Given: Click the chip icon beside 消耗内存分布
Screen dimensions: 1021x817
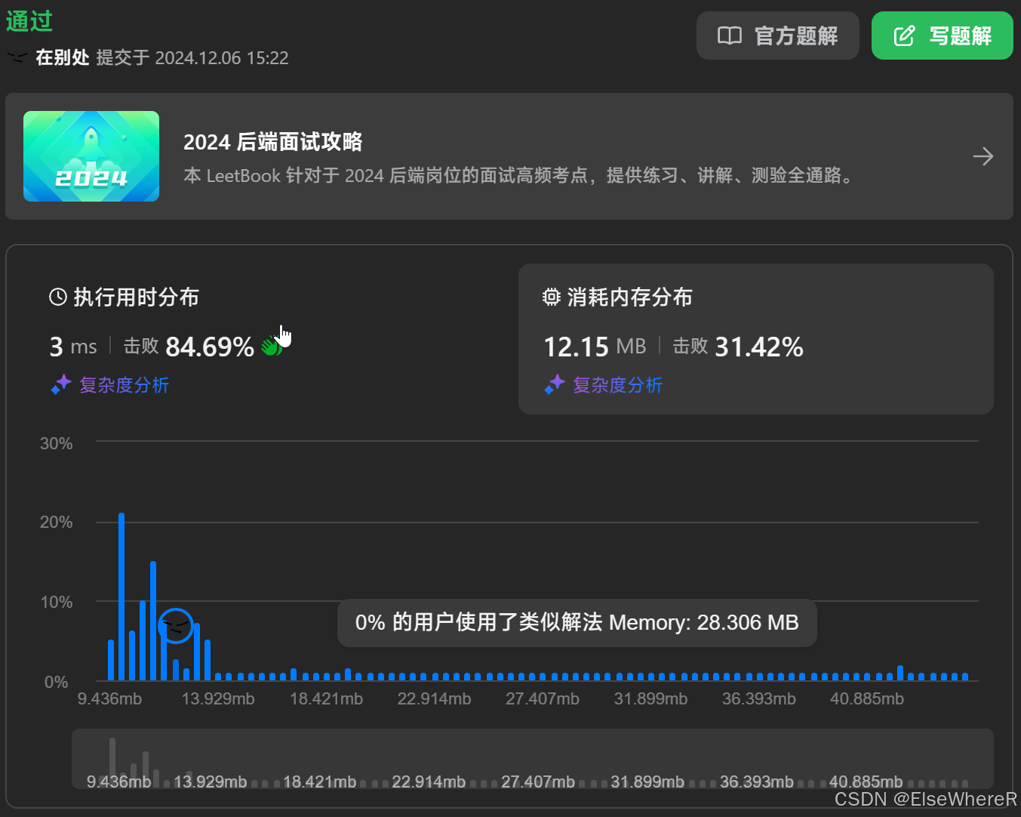Looking at the screenshot, I should (552, 297).
